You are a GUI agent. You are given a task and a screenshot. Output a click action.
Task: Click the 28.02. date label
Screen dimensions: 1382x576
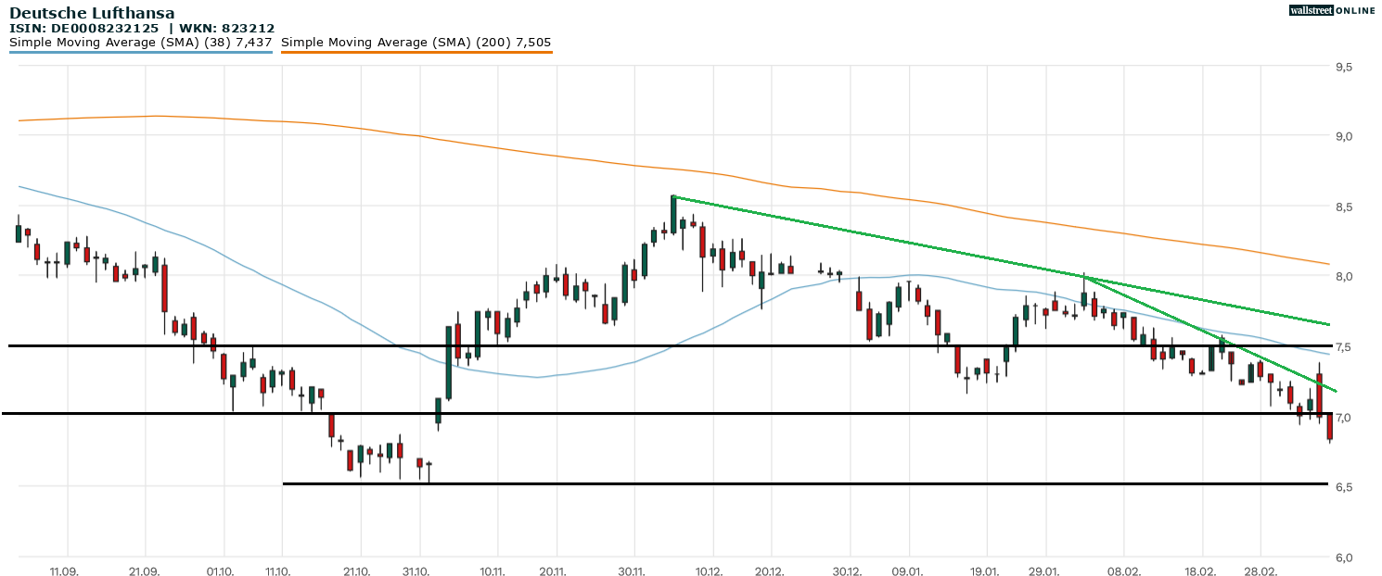1262,571
